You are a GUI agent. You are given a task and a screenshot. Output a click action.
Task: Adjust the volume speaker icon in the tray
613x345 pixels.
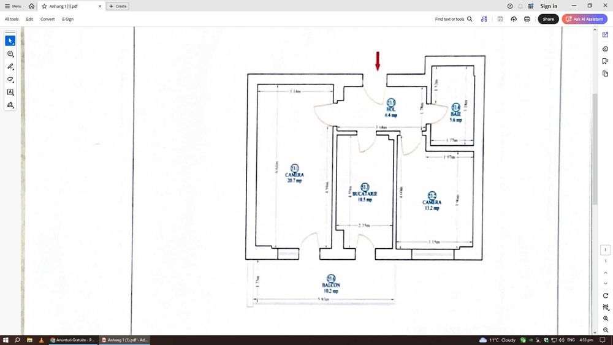pyautogui.click(x=562, y=340)
